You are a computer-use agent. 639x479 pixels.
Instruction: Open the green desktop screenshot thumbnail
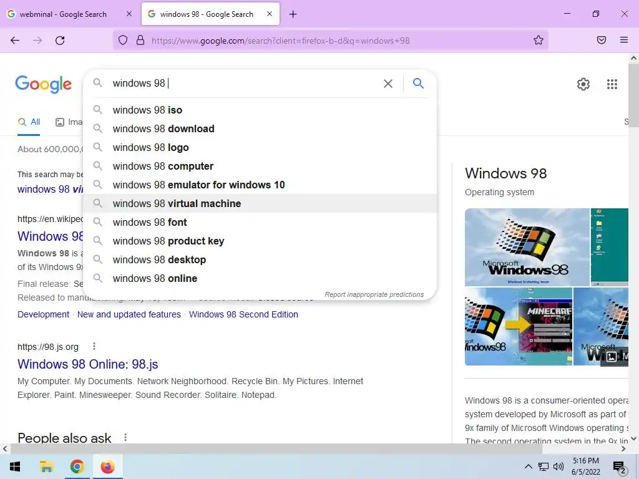pos(610,247)
